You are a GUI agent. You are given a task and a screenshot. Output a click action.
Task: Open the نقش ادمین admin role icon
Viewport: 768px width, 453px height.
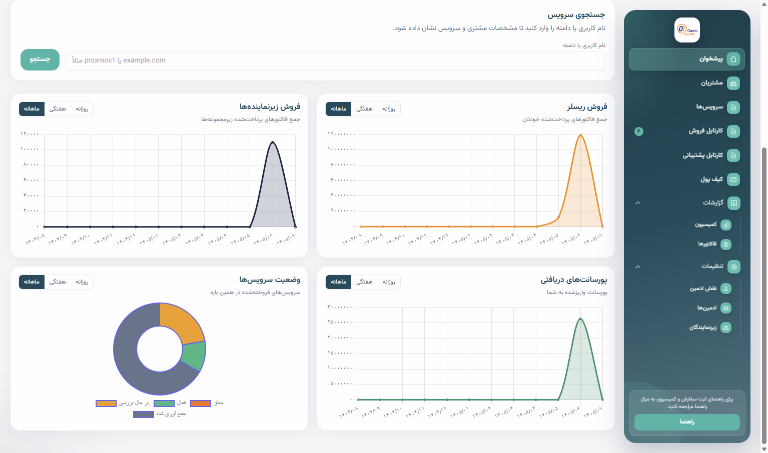(726, 288)
